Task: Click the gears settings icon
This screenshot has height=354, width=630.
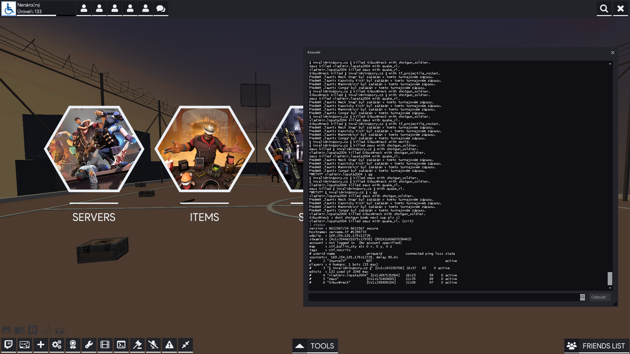Action: pos(57,345)
